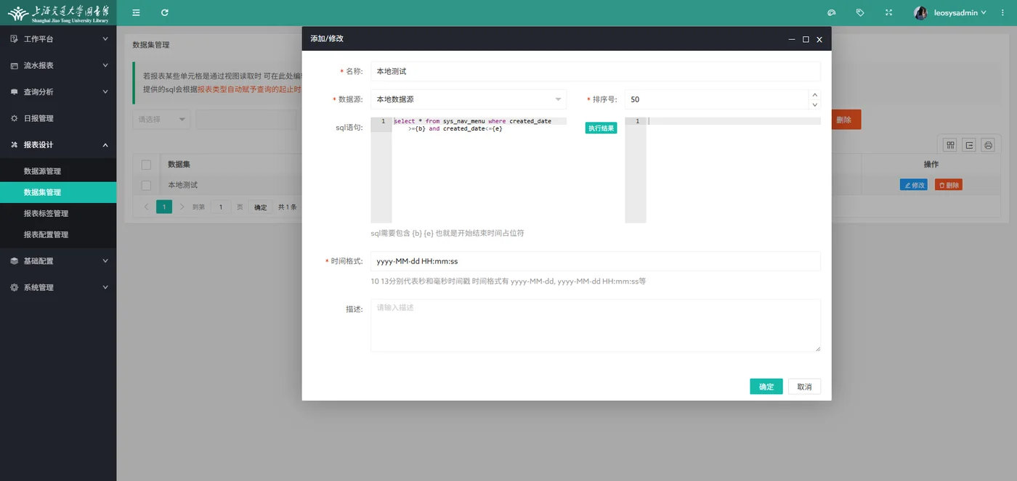Toggle fullscreen icon in header
The width and height of the screenshot is (1017, 481).
pyautogui.click(x=888, y=12)
